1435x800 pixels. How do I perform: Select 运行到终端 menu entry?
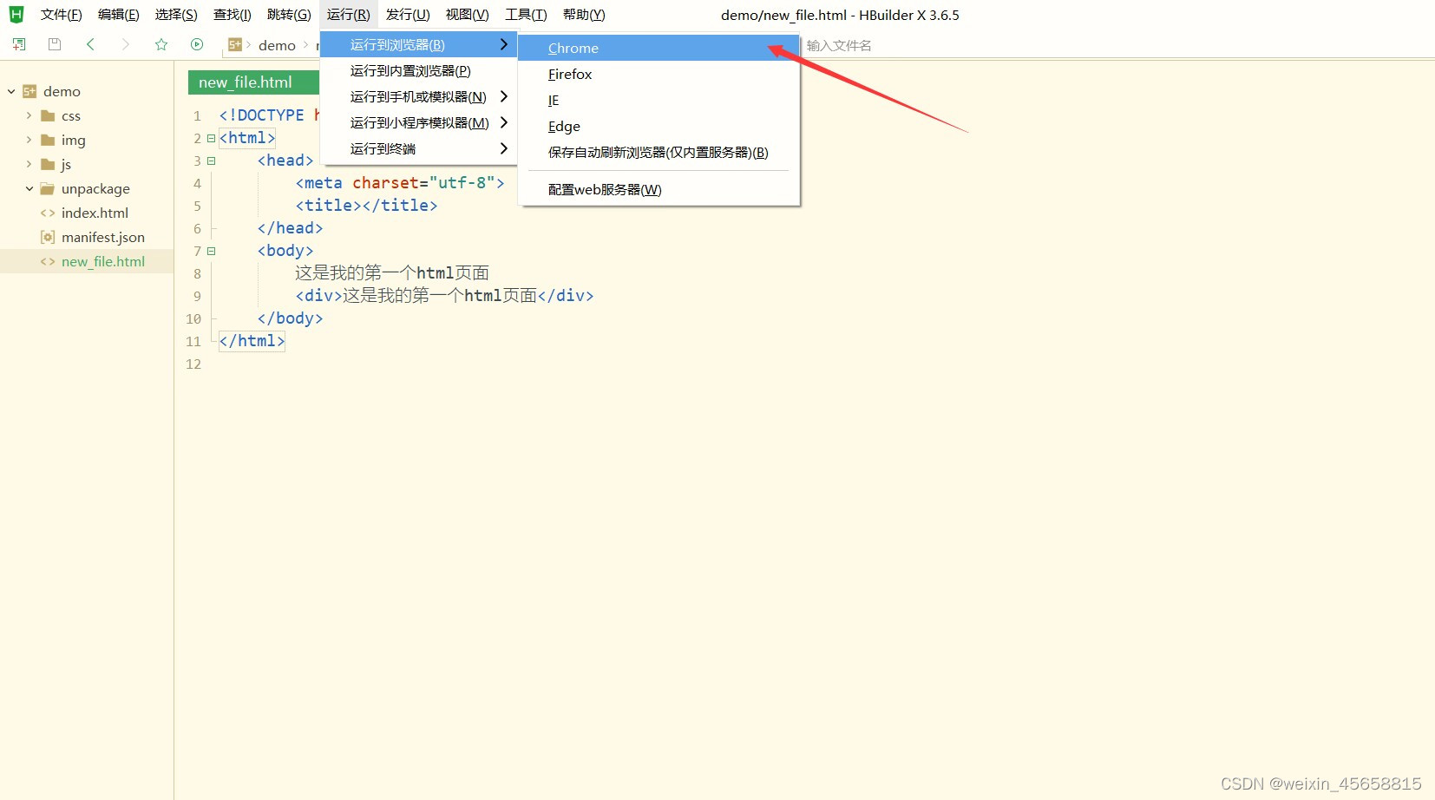[x=419, y=148]
